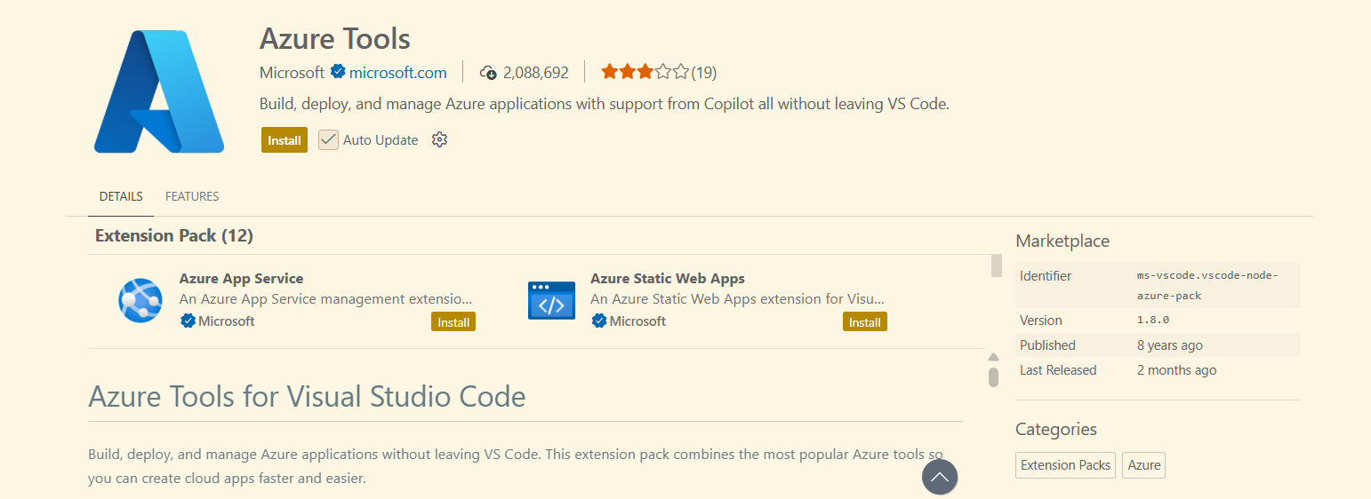Image resolution: width=1371 pixels, height=499 pixels.
Task: Click Microsoft publisher under Azure App Service
Action: pos(227,321)
